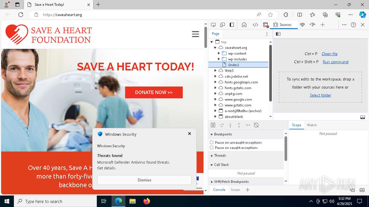Open the Performance panel gauge icon

coord(312,25)
